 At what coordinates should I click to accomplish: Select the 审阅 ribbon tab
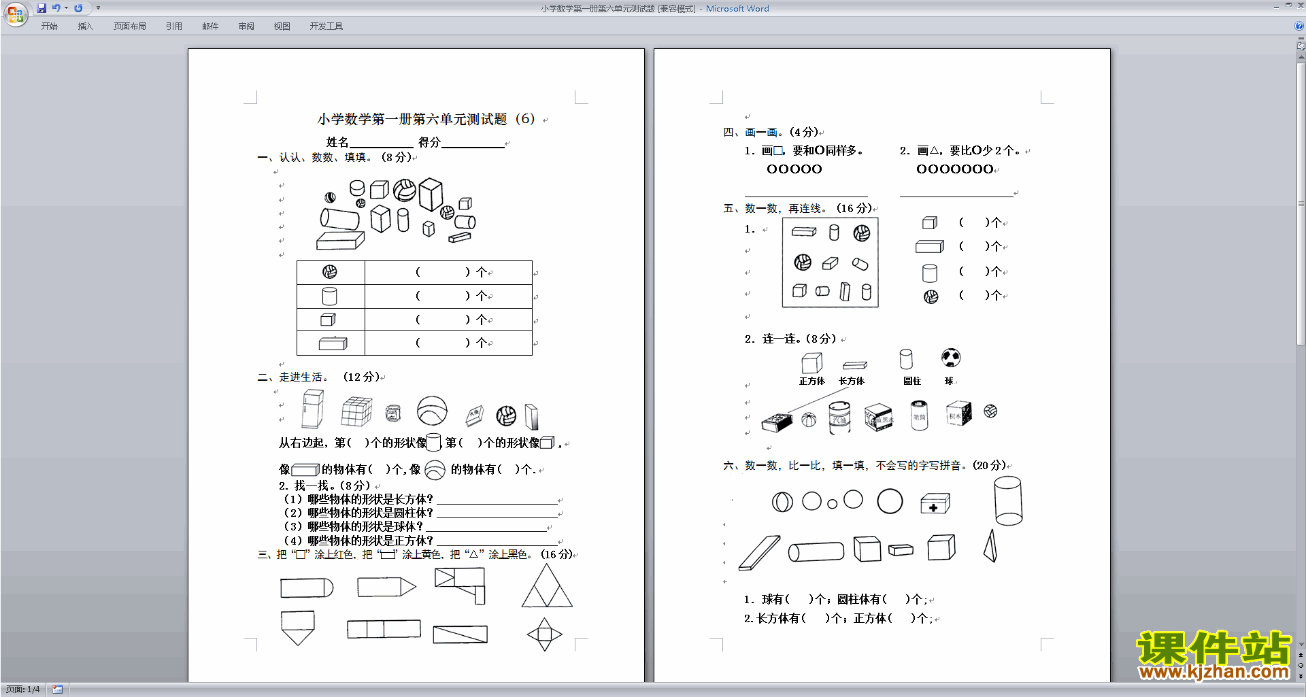click(246, 27)
